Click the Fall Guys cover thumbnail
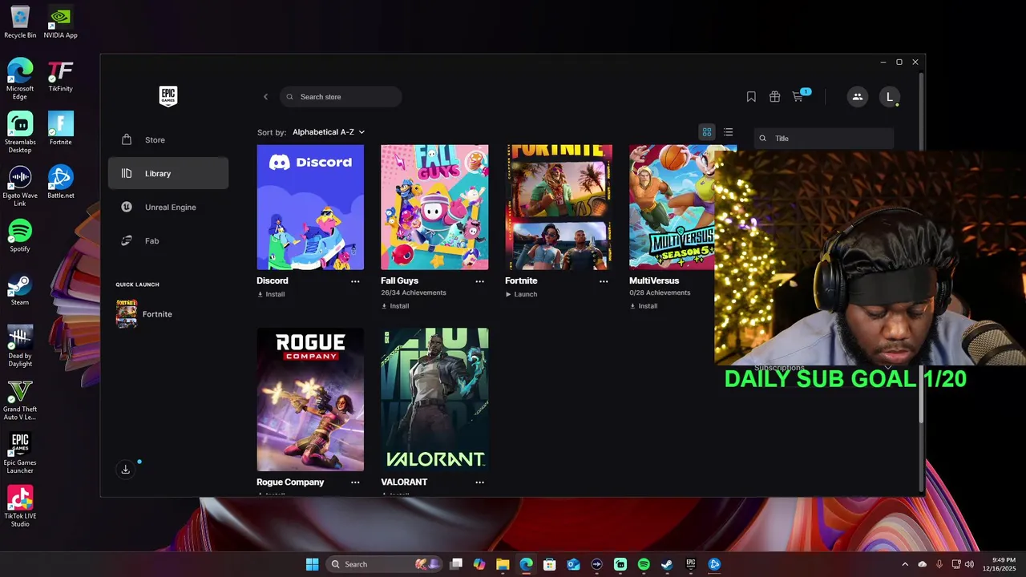This screenshot has width=1026, height=577. (x=434, y=208)
